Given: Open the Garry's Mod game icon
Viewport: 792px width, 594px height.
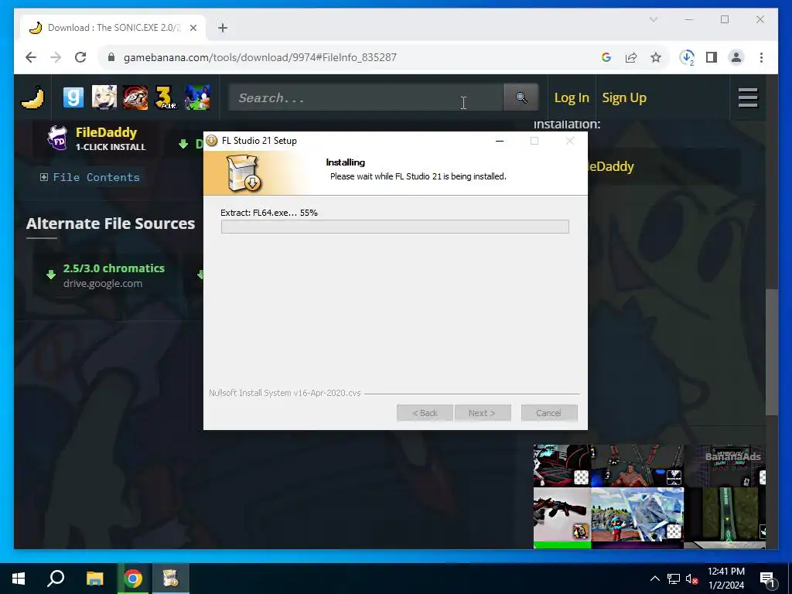Looking at the screenshot, I should [73, 97].
